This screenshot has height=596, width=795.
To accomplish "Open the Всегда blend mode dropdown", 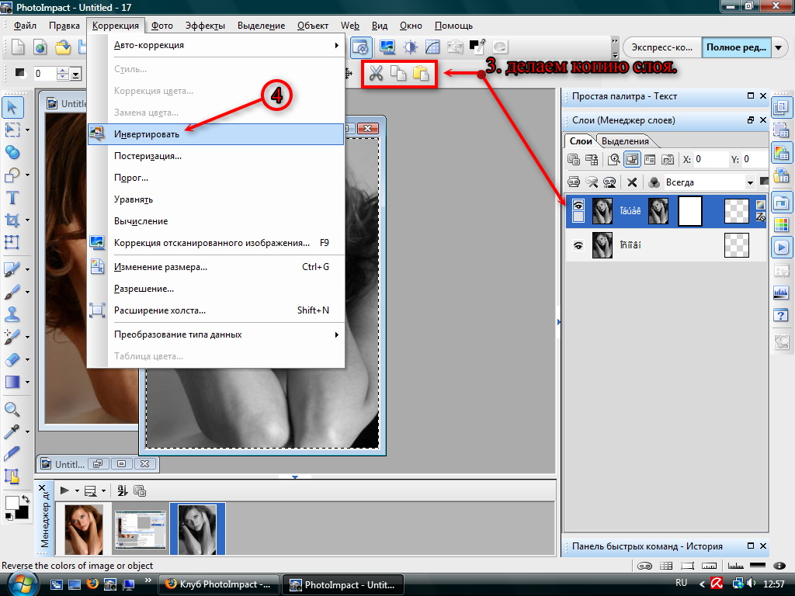I will pyautogui.click(x=750, y=182).
